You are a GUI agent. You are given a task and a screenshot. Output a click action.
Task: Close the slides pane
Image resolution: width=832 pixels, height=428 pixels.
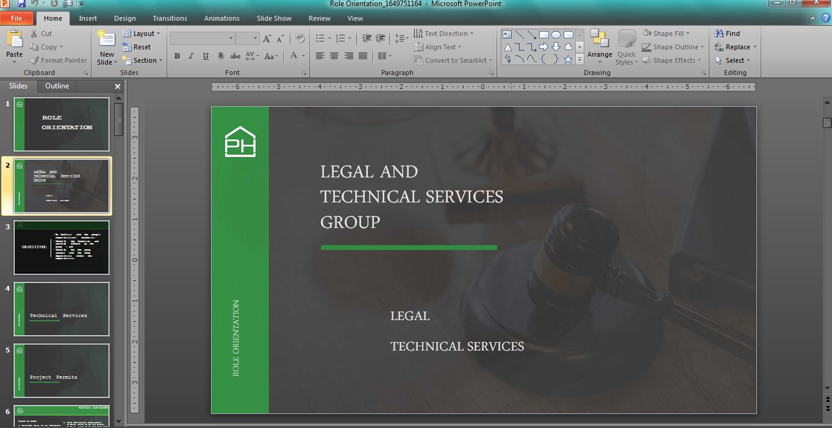[118, 87]
